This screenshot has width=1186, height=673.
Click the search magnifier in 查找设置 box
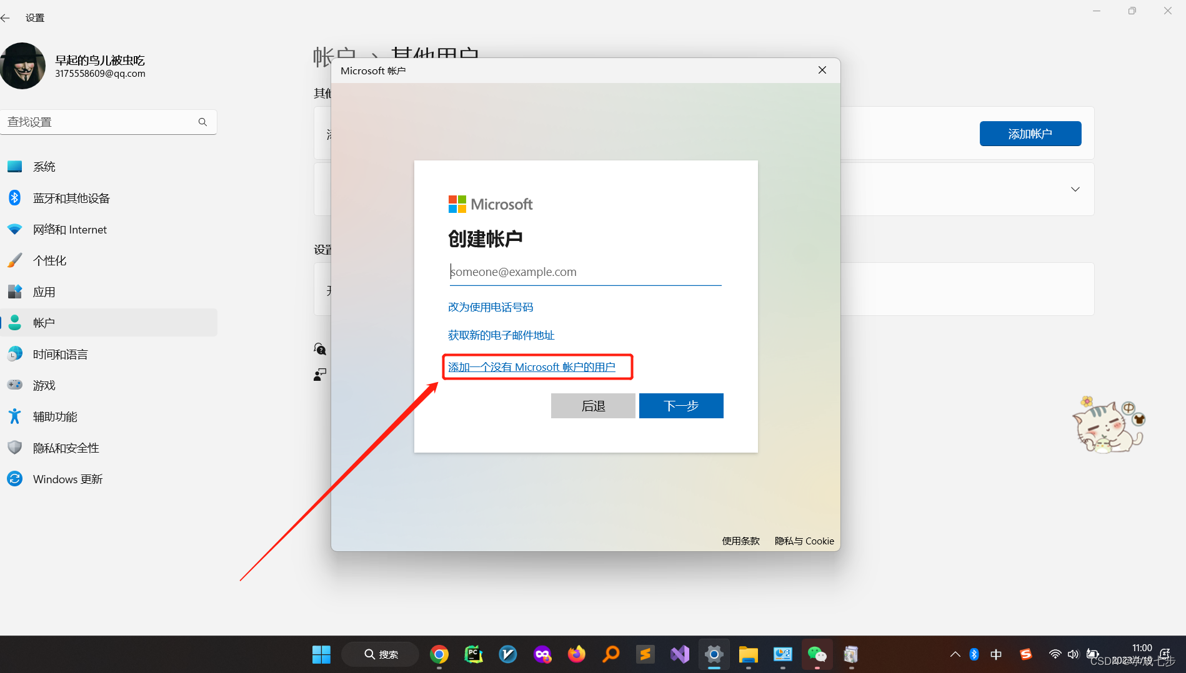[202, 122]
